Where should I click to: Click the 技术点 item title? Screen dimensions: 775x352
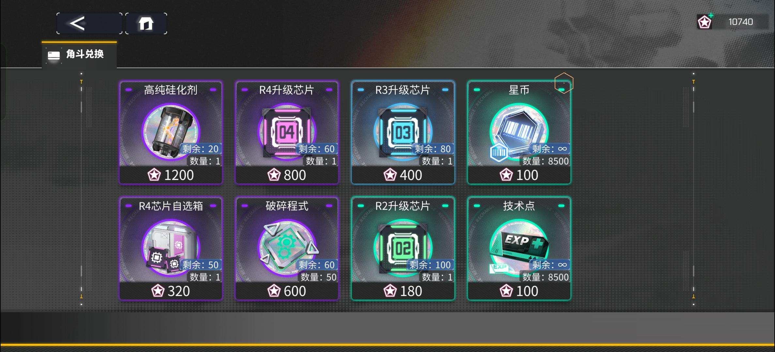(x=519, y=206)
